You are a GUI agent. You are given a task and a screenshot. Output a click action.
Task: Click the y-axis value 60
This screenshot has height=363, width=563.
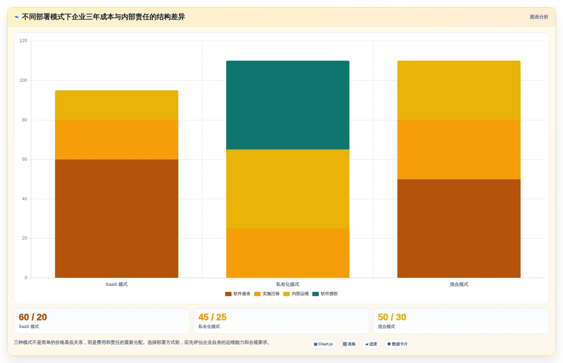24,159
